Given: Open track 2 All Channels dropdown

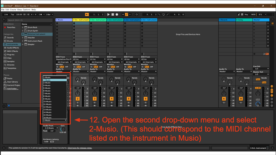Looking at the screenshot, I should 81,62.
